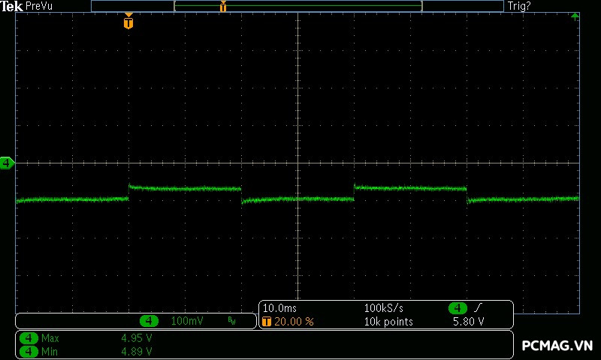Click the waveform overview bar at top
The height and width of the screenshot is (360, 601).
coord(297,6)
